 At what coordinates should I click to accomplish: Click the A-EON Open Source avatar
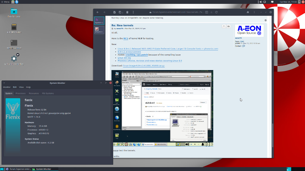(249, 31)
